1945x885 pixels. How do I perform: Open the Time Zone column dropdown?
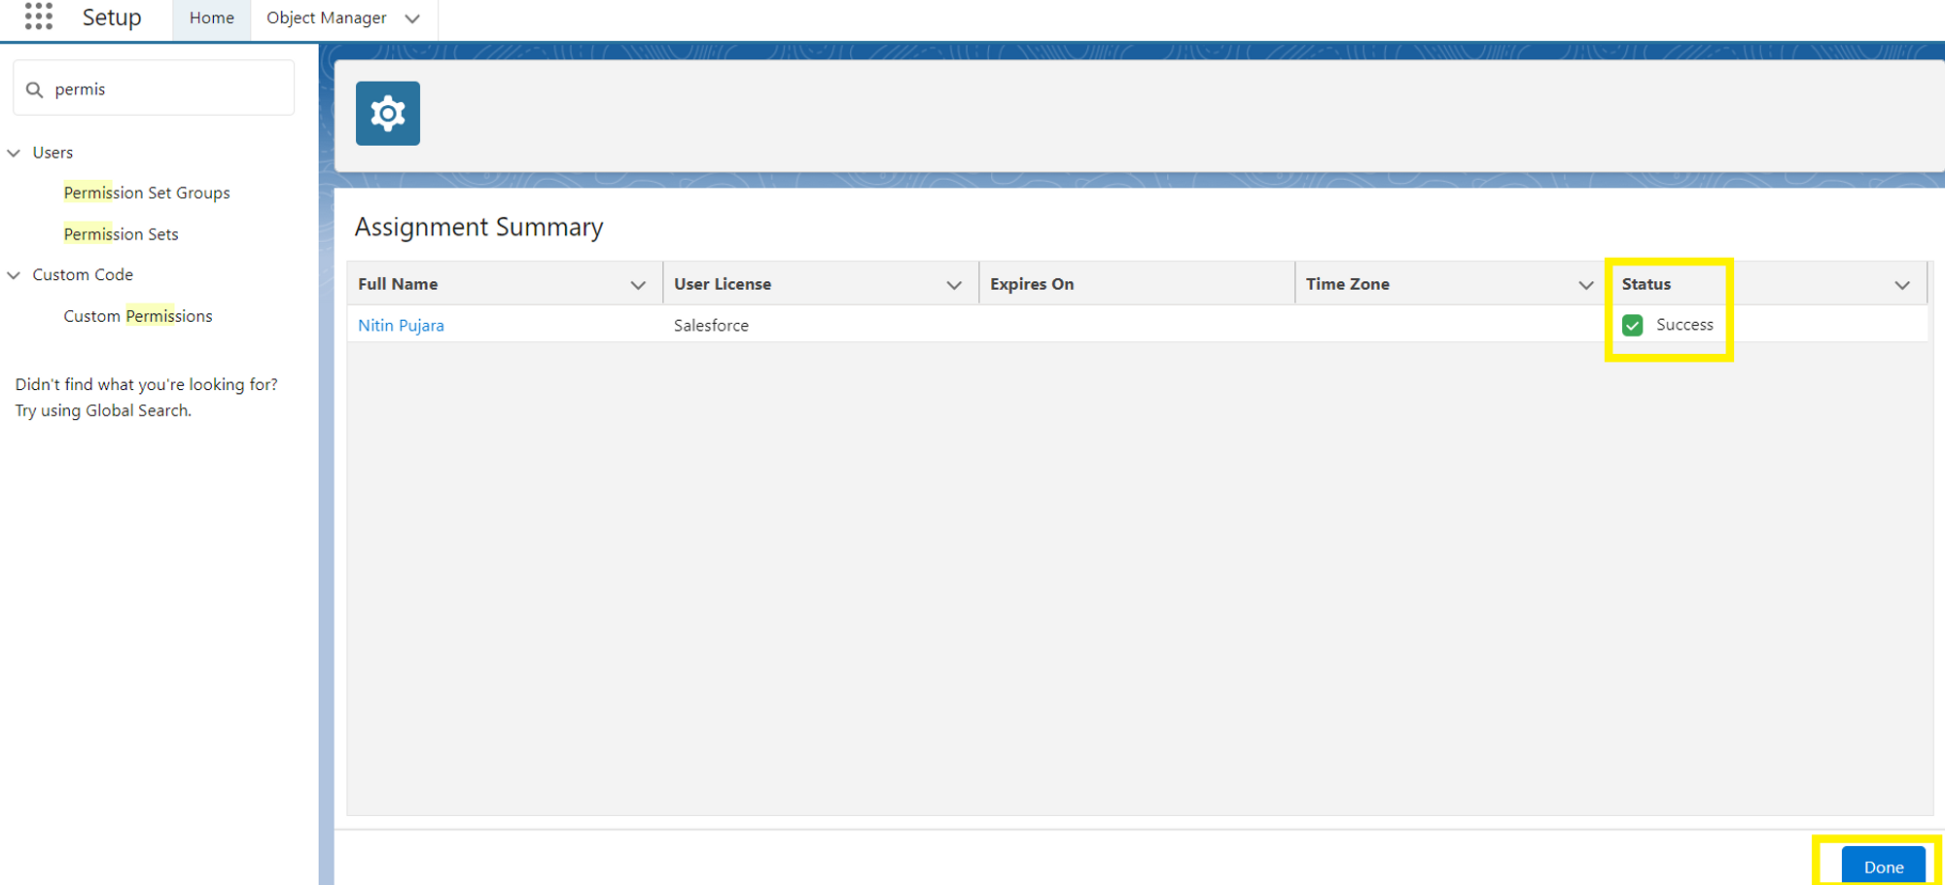click(x=1586, y=284)
